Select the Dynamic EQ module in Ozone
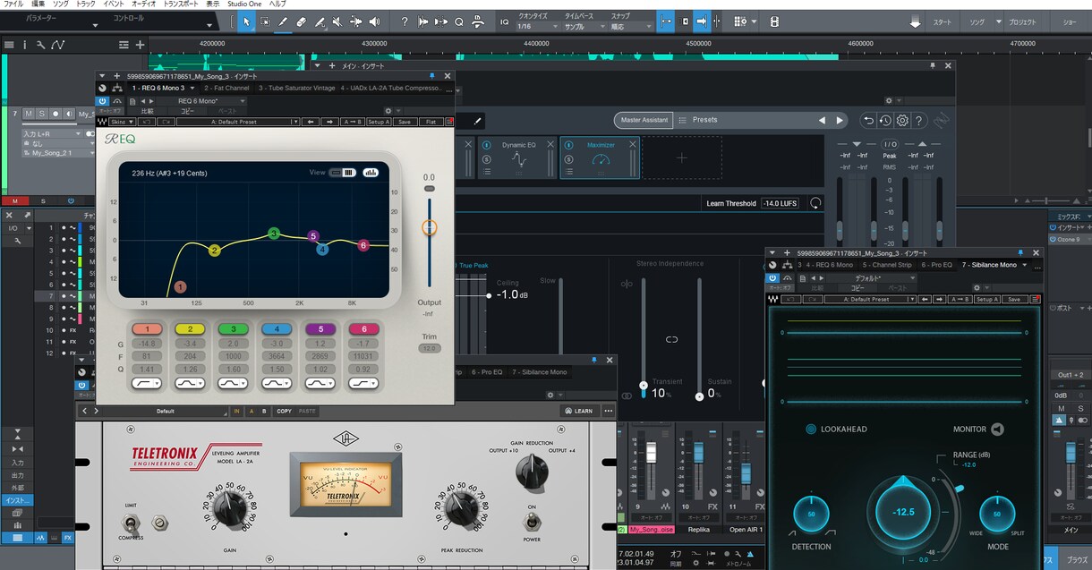 pyautogui.click(x=517, y=157)
